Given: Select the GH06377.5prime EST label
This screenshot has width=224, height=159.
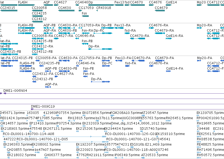Looking at the screenshot, I should tap(58, 155).
